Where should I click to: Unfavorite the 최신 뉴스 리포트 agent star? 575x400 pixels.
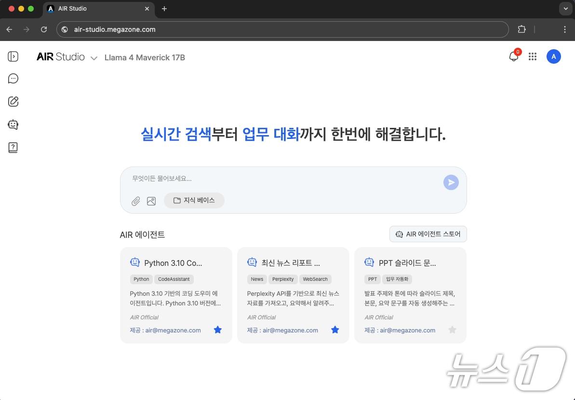[x=335, y=330]
